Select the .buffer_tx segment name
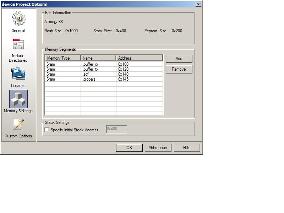Image resolution: width=284 pixels, height=213 pixels. pos(91,69)
